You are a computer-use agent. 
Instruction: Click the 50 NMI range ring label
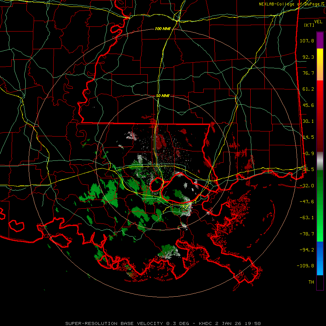163,96
